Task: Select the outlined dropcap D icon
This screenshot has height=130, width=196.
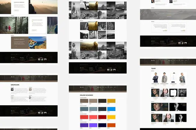Action: [x=12, y=98]
